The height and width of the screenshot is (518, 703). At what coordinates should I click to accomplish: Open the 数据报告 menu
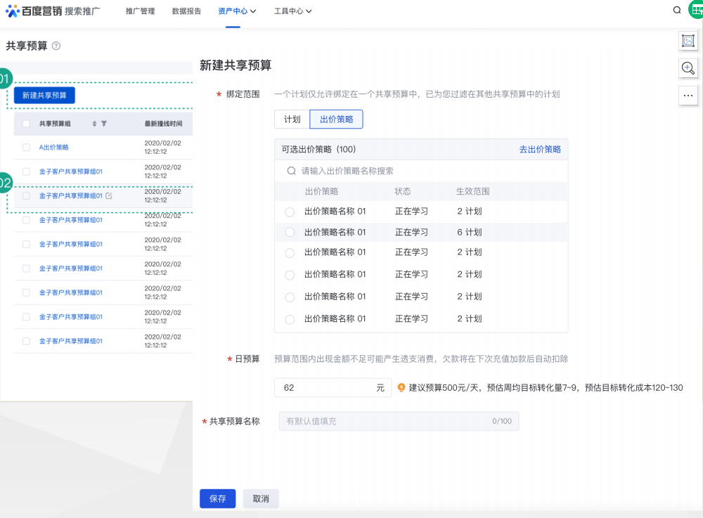tap(186, 11)
